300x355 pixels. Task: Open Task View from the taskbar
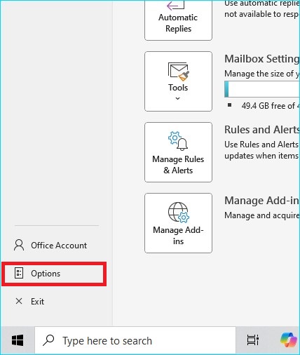coord(253,340)
